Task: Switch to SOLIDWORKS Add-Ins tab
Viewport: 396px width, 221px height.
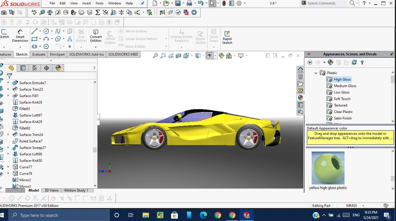Action: coord(86,54)
